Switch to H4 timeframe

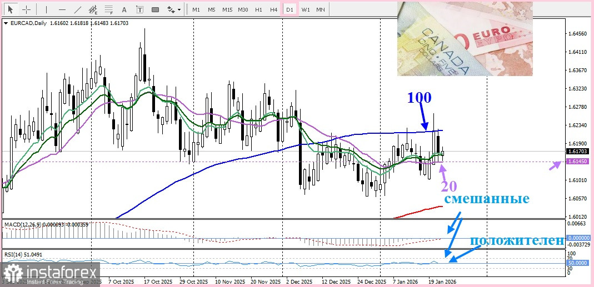click(274, 9)
